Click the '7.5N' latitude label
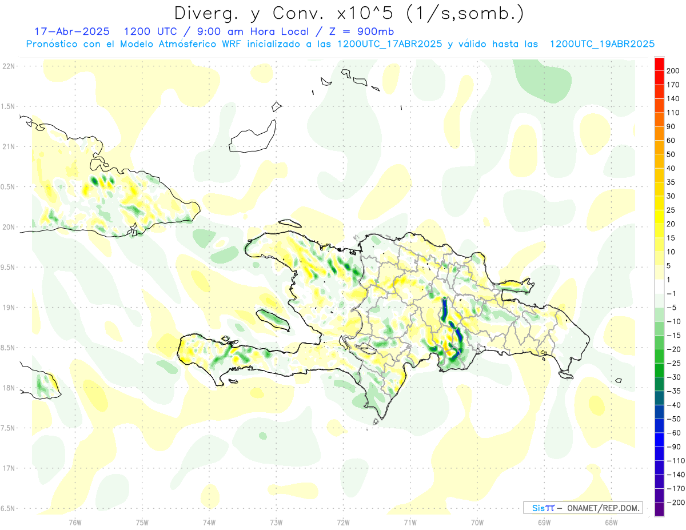 (8, 428)
